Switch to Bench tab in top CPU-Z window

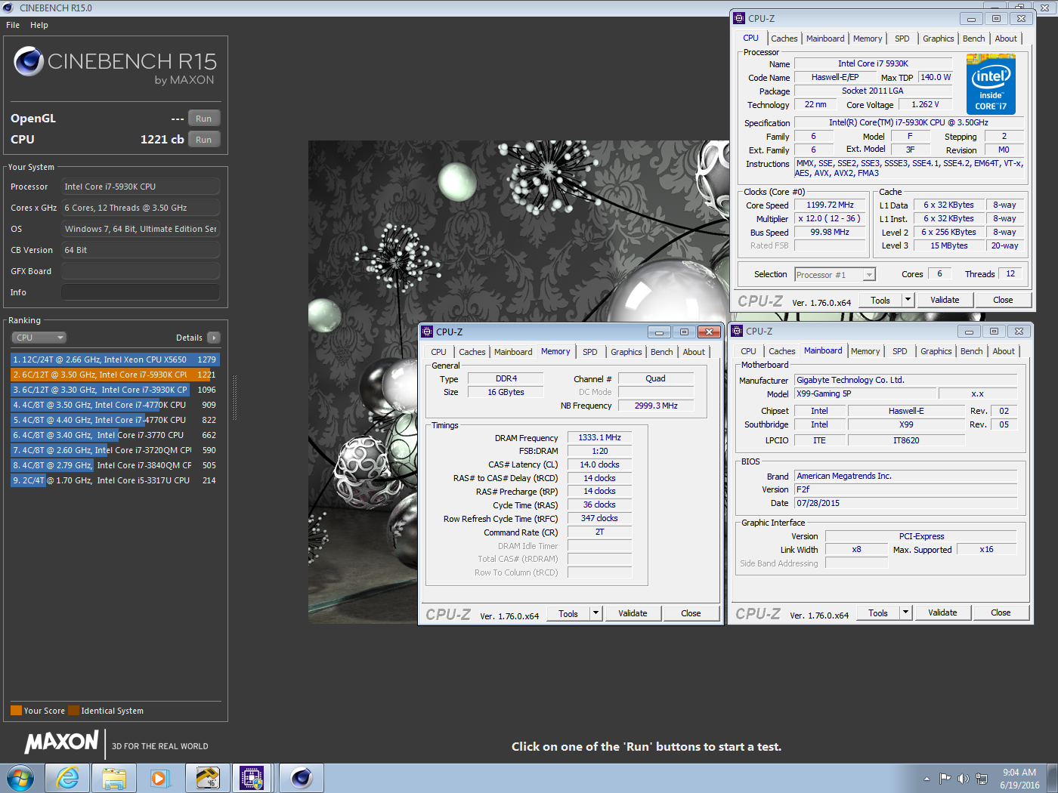click(974, 39)
